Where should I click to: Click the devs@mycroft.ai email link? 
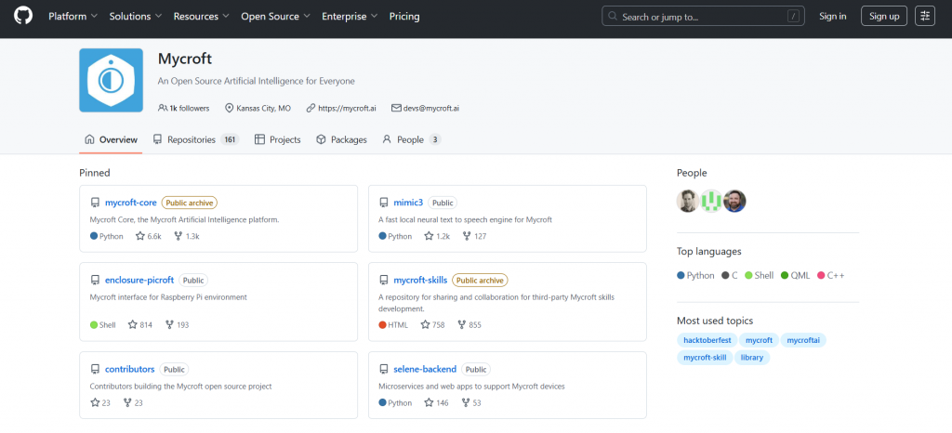tap(431, 108)
